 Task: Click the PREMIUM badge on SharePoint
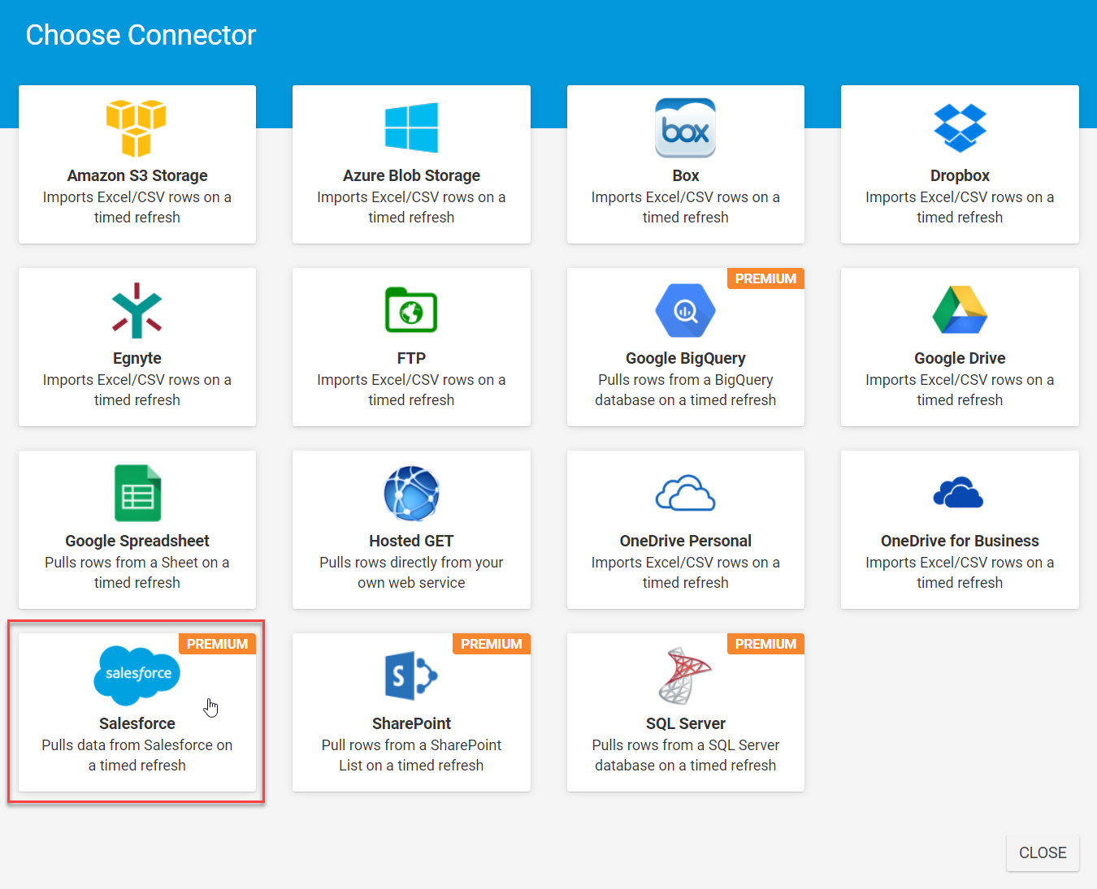492,644
